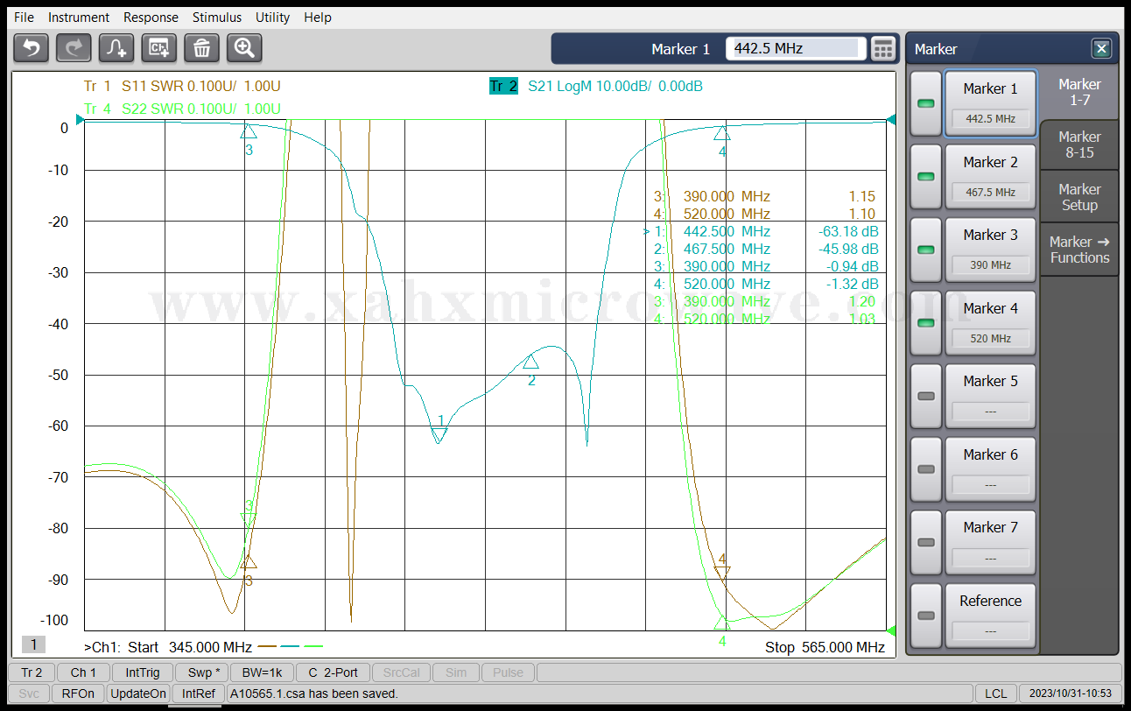Select the Marker 5 button
Image resolution: width=1131 pixels, height=711 pixels.
(990, 396)
